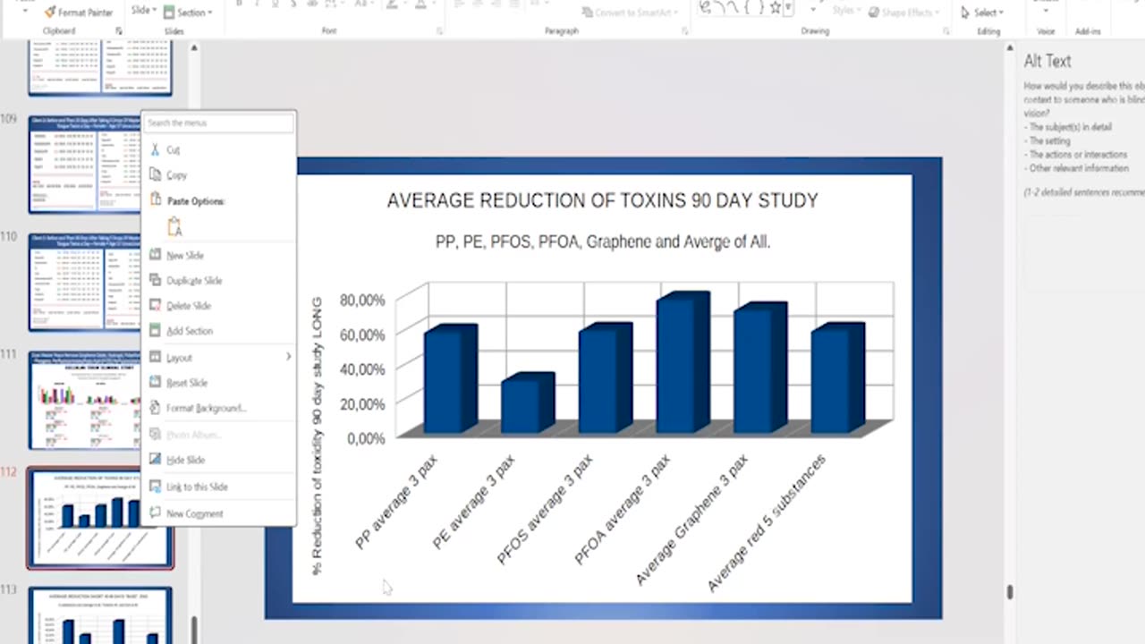
Task: Select slide 113 thumbnail
Action: pos(99,614)
